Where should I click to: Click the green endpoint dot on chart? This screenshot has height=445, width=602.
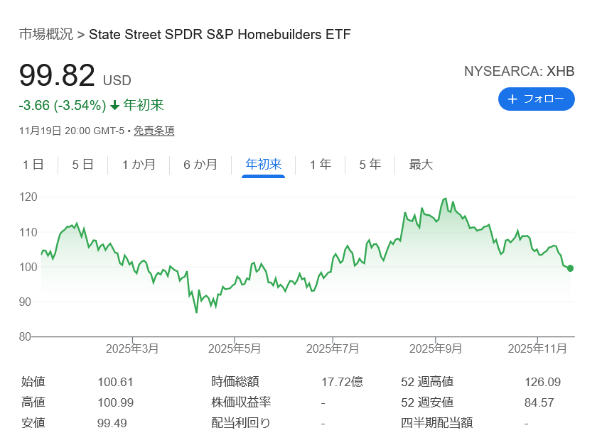point(570,268)
